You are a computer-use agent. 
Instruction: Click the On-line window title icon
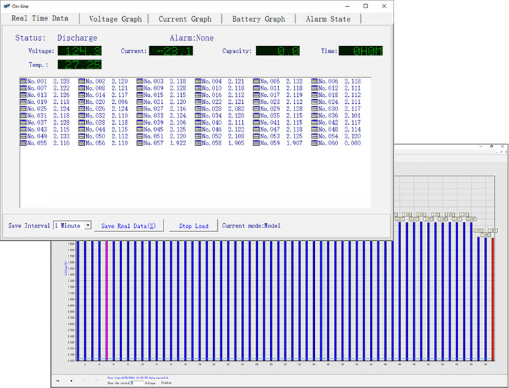(x=6, y=5)
